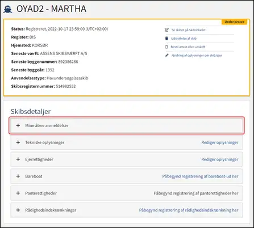Click the Skibsdetaljer heading
The height and width of the screenshot is (228, 254).
click(x=31, y=112)
